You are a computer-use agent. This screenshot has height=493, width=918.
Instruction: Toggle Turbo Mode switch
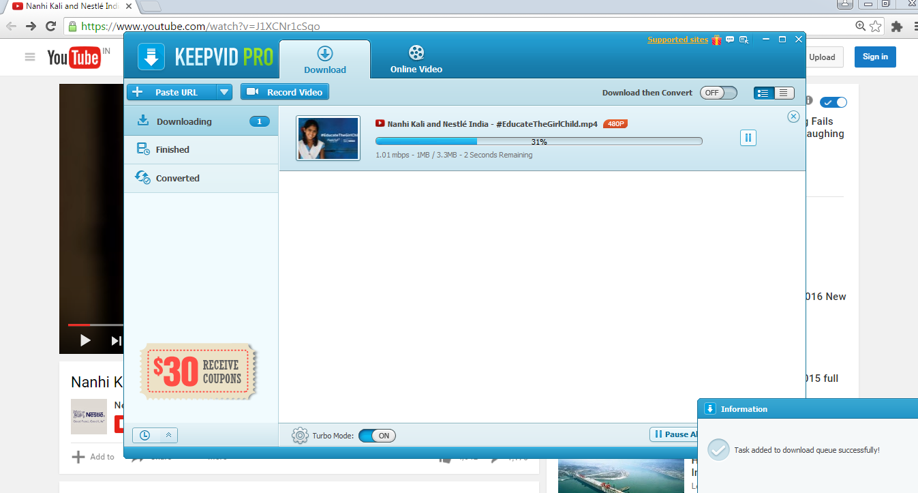377,435
